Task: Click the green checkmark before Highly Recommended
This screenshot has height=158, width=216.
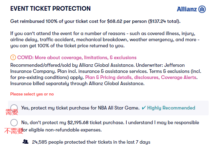Action: (x=144, y=108)
